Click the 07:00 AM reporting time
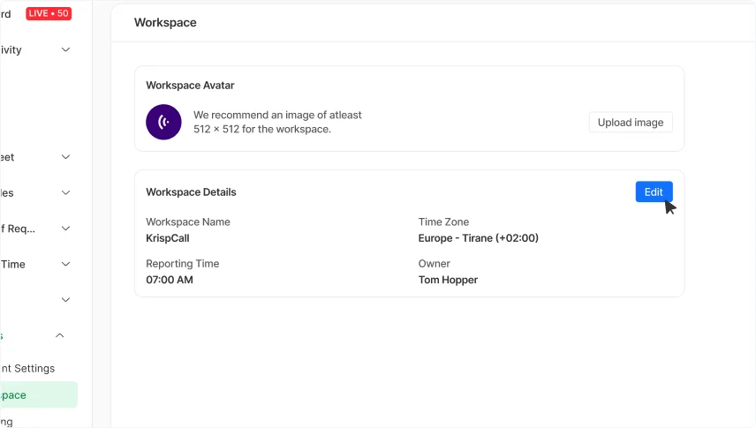Screen dimensions: 756x428 click(x=170, y=280)
